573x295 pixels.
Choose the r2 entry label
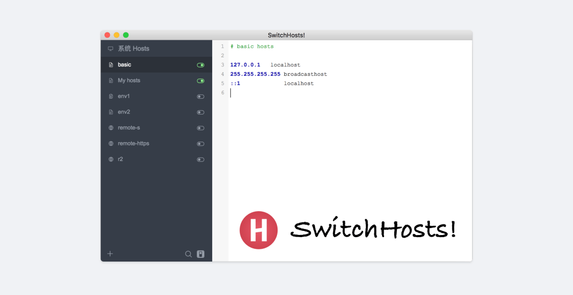click(120, 159)
